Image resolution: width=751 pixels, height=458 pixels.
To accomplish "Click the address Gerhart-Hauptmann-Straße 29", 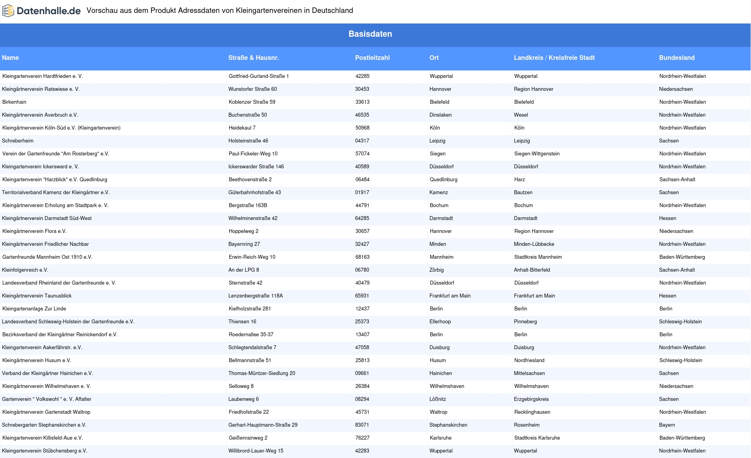I will tap(263, 425).
